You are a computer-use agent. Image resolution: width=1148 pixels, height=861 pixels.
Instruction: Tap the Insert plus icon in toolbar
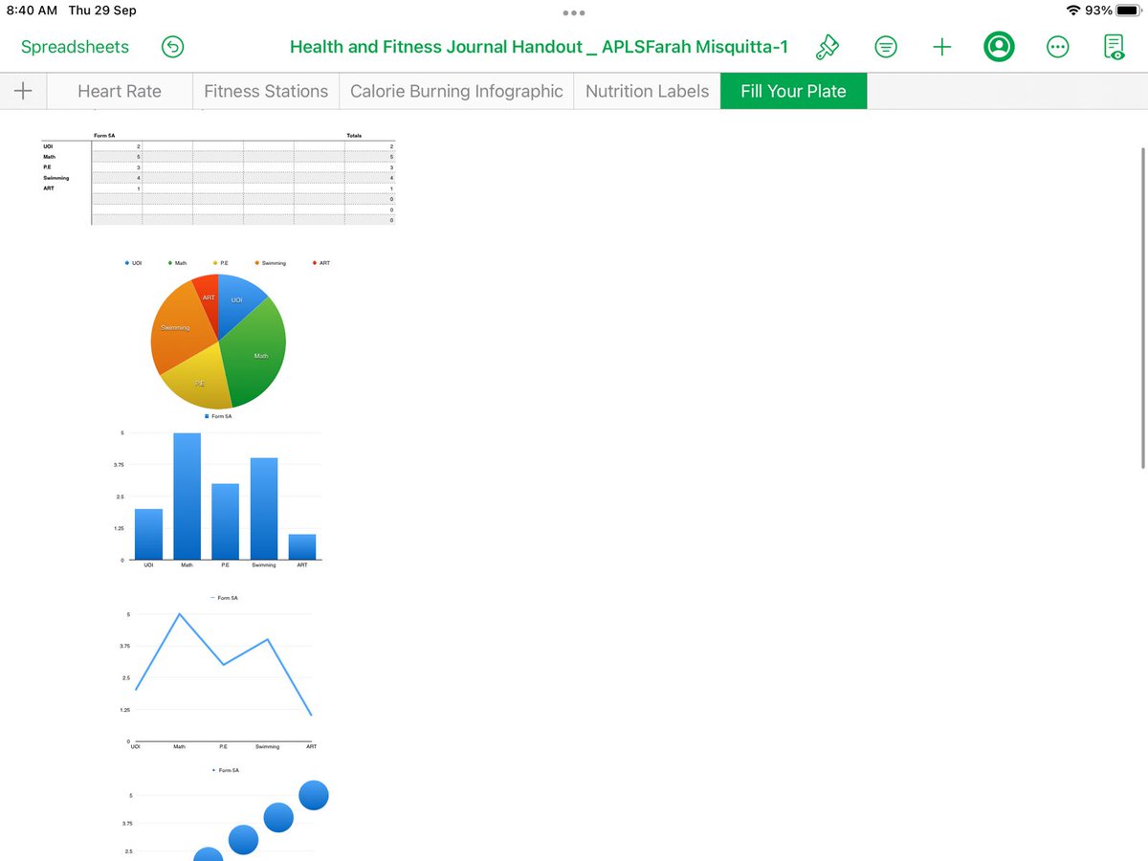tap(942, 47)
